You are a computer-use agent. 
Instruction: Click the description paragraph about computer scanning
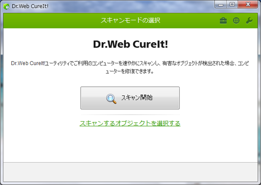[130, 67]
